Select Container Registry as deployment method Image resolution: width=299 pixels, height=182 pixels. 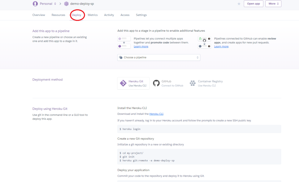click(207, 83)
